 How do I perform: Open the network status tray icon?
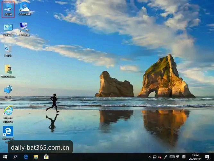155,157
